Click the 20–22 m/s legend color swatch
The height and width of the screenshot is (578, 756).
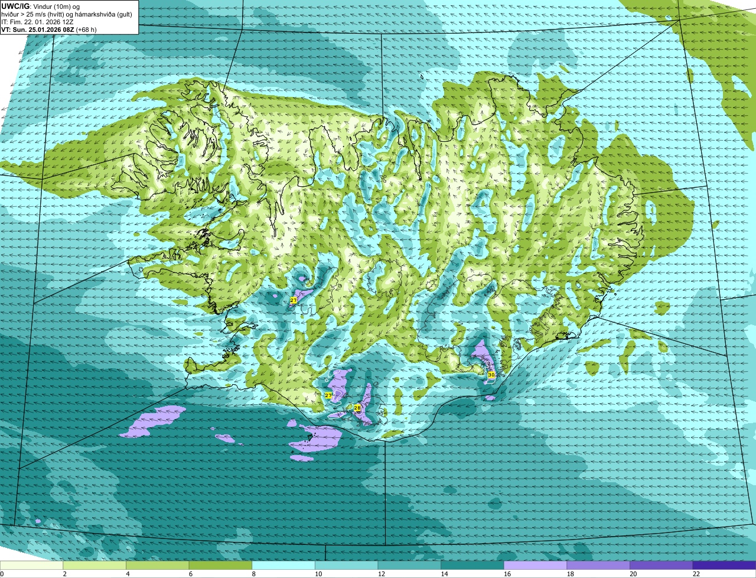pyautogui.click(x=661, y=566)
